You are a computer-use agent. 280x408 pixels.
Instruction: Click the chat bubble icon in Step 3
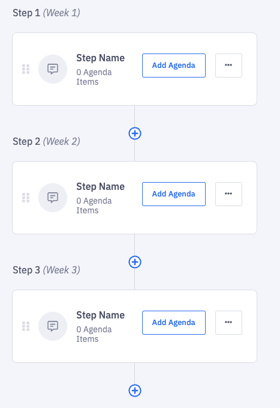coord(53,326)
